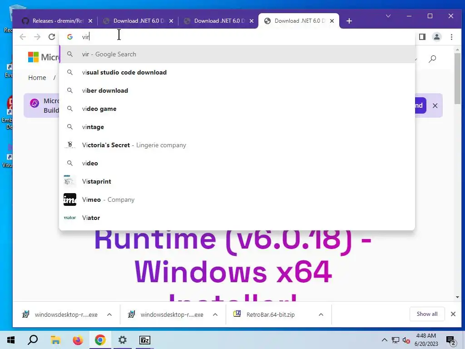This screenshot has height=349, width=465.
Task: Open 7-Zip from the taskbar
Action: pos(145,340)
